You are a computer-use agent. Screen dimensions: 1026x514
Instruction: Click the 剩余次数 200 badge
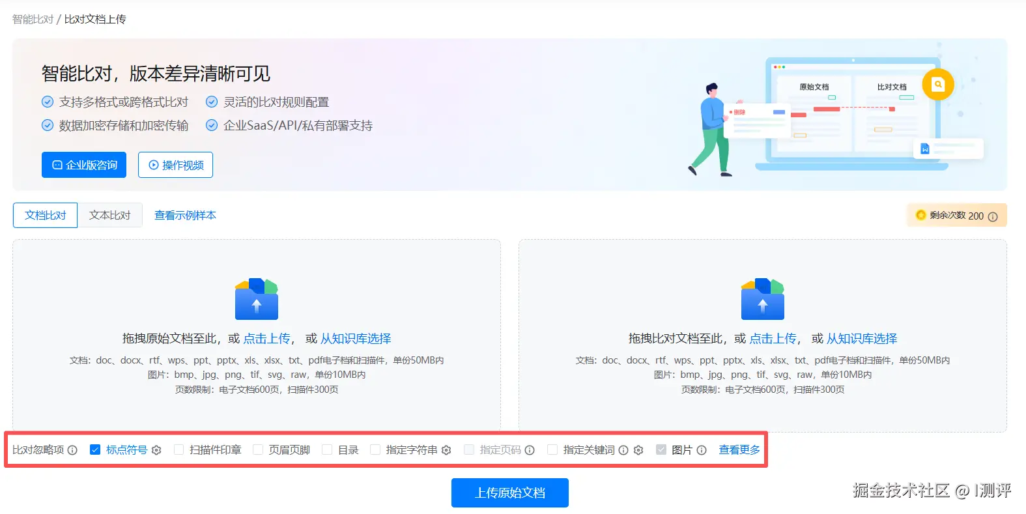pyautogui.click(x=957, y=215)
